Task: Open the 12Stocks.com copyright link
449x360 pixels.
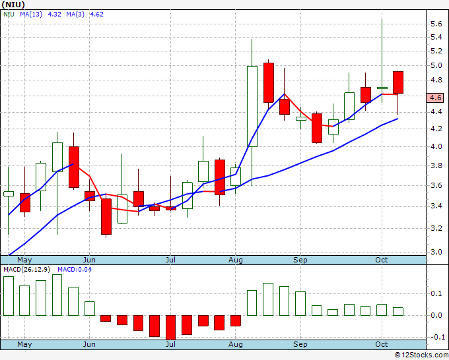Action: pyautogui.click(x=421, y=355)
